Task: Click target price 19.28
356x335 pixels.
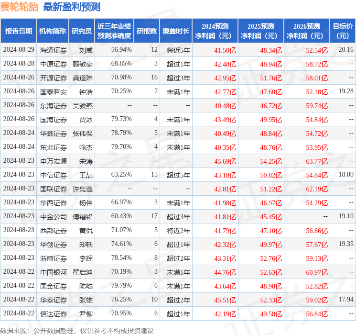Action: point(346,91)
